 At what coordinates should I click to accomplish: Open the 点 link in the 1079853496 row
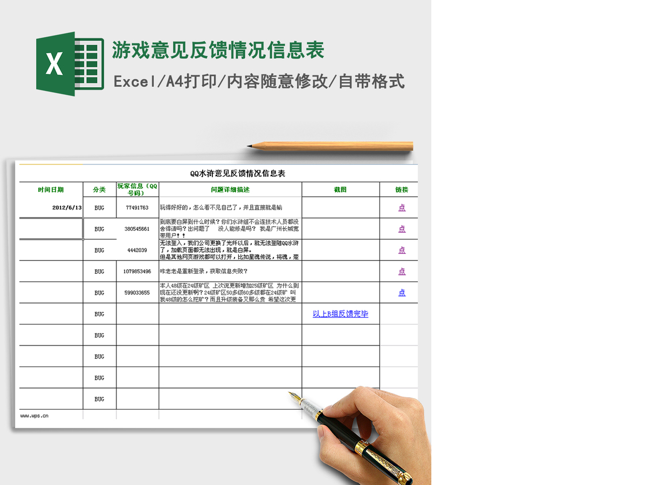pyautogui.click(x=402, y=272)
